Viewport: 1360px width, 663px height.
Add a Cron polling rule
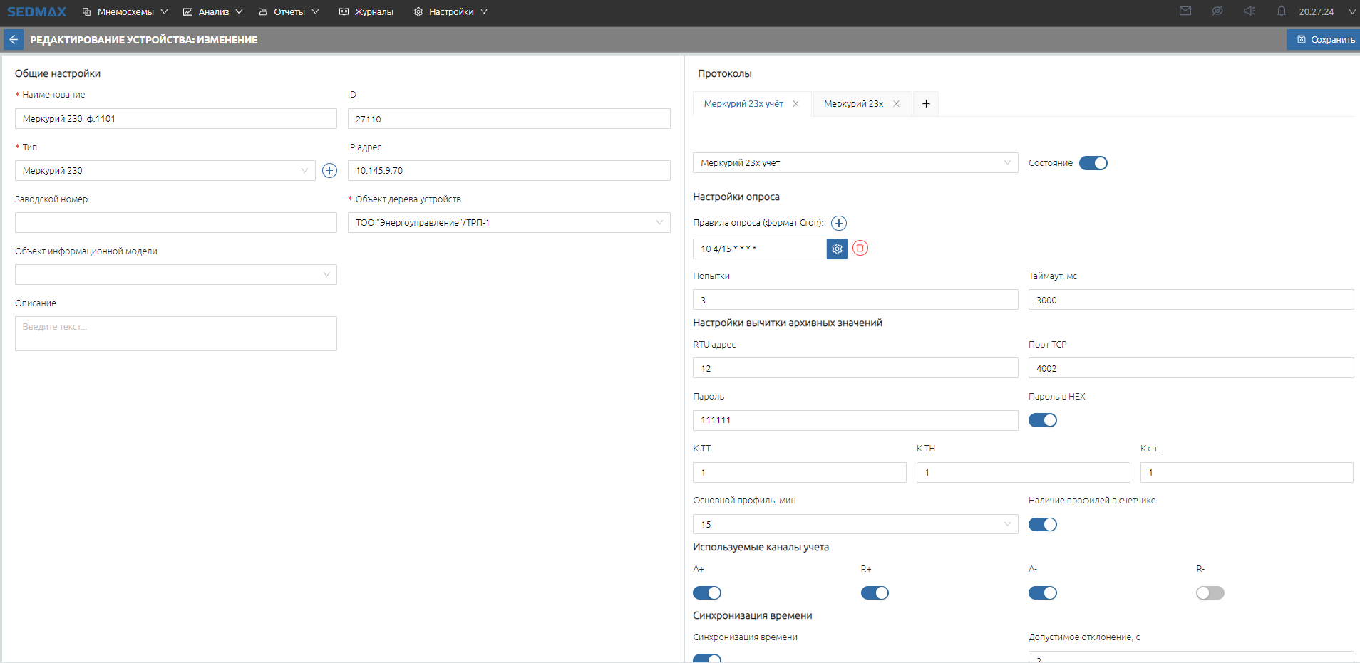(x=839, y=224)
